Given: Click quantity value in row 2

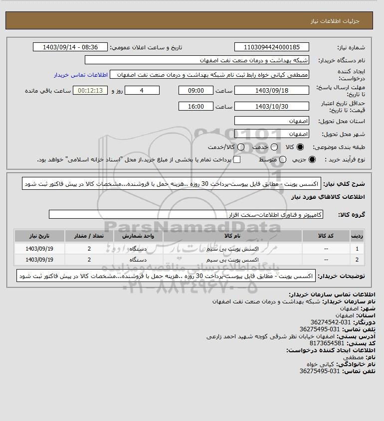Looking at the screenshot, I should pyautogui.click(x=89, y=260).
